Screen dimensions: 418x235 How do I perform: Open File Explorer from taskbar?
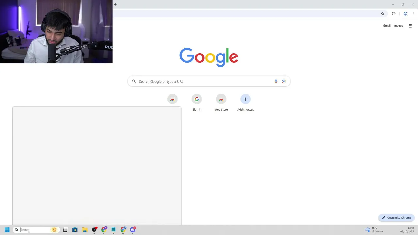pos(85,230)
